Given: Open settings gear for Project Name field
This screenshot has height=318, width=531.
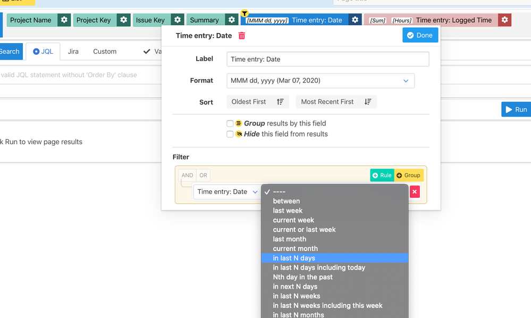Looking at the screenshot, I should [64, 20].
